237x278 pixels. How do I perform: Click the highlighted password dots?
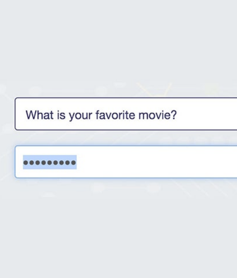50,162
